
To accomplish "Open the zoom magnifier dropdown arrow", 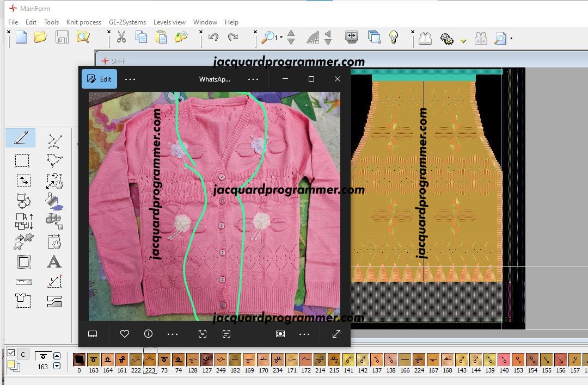I will [281, 38].
